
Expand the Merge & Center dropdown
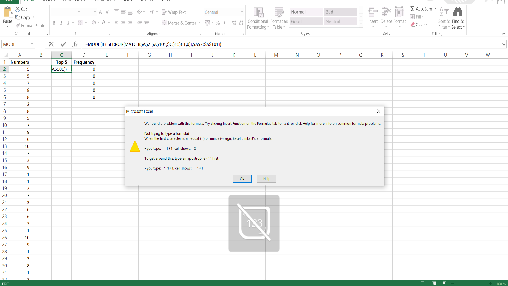[199, 23]
